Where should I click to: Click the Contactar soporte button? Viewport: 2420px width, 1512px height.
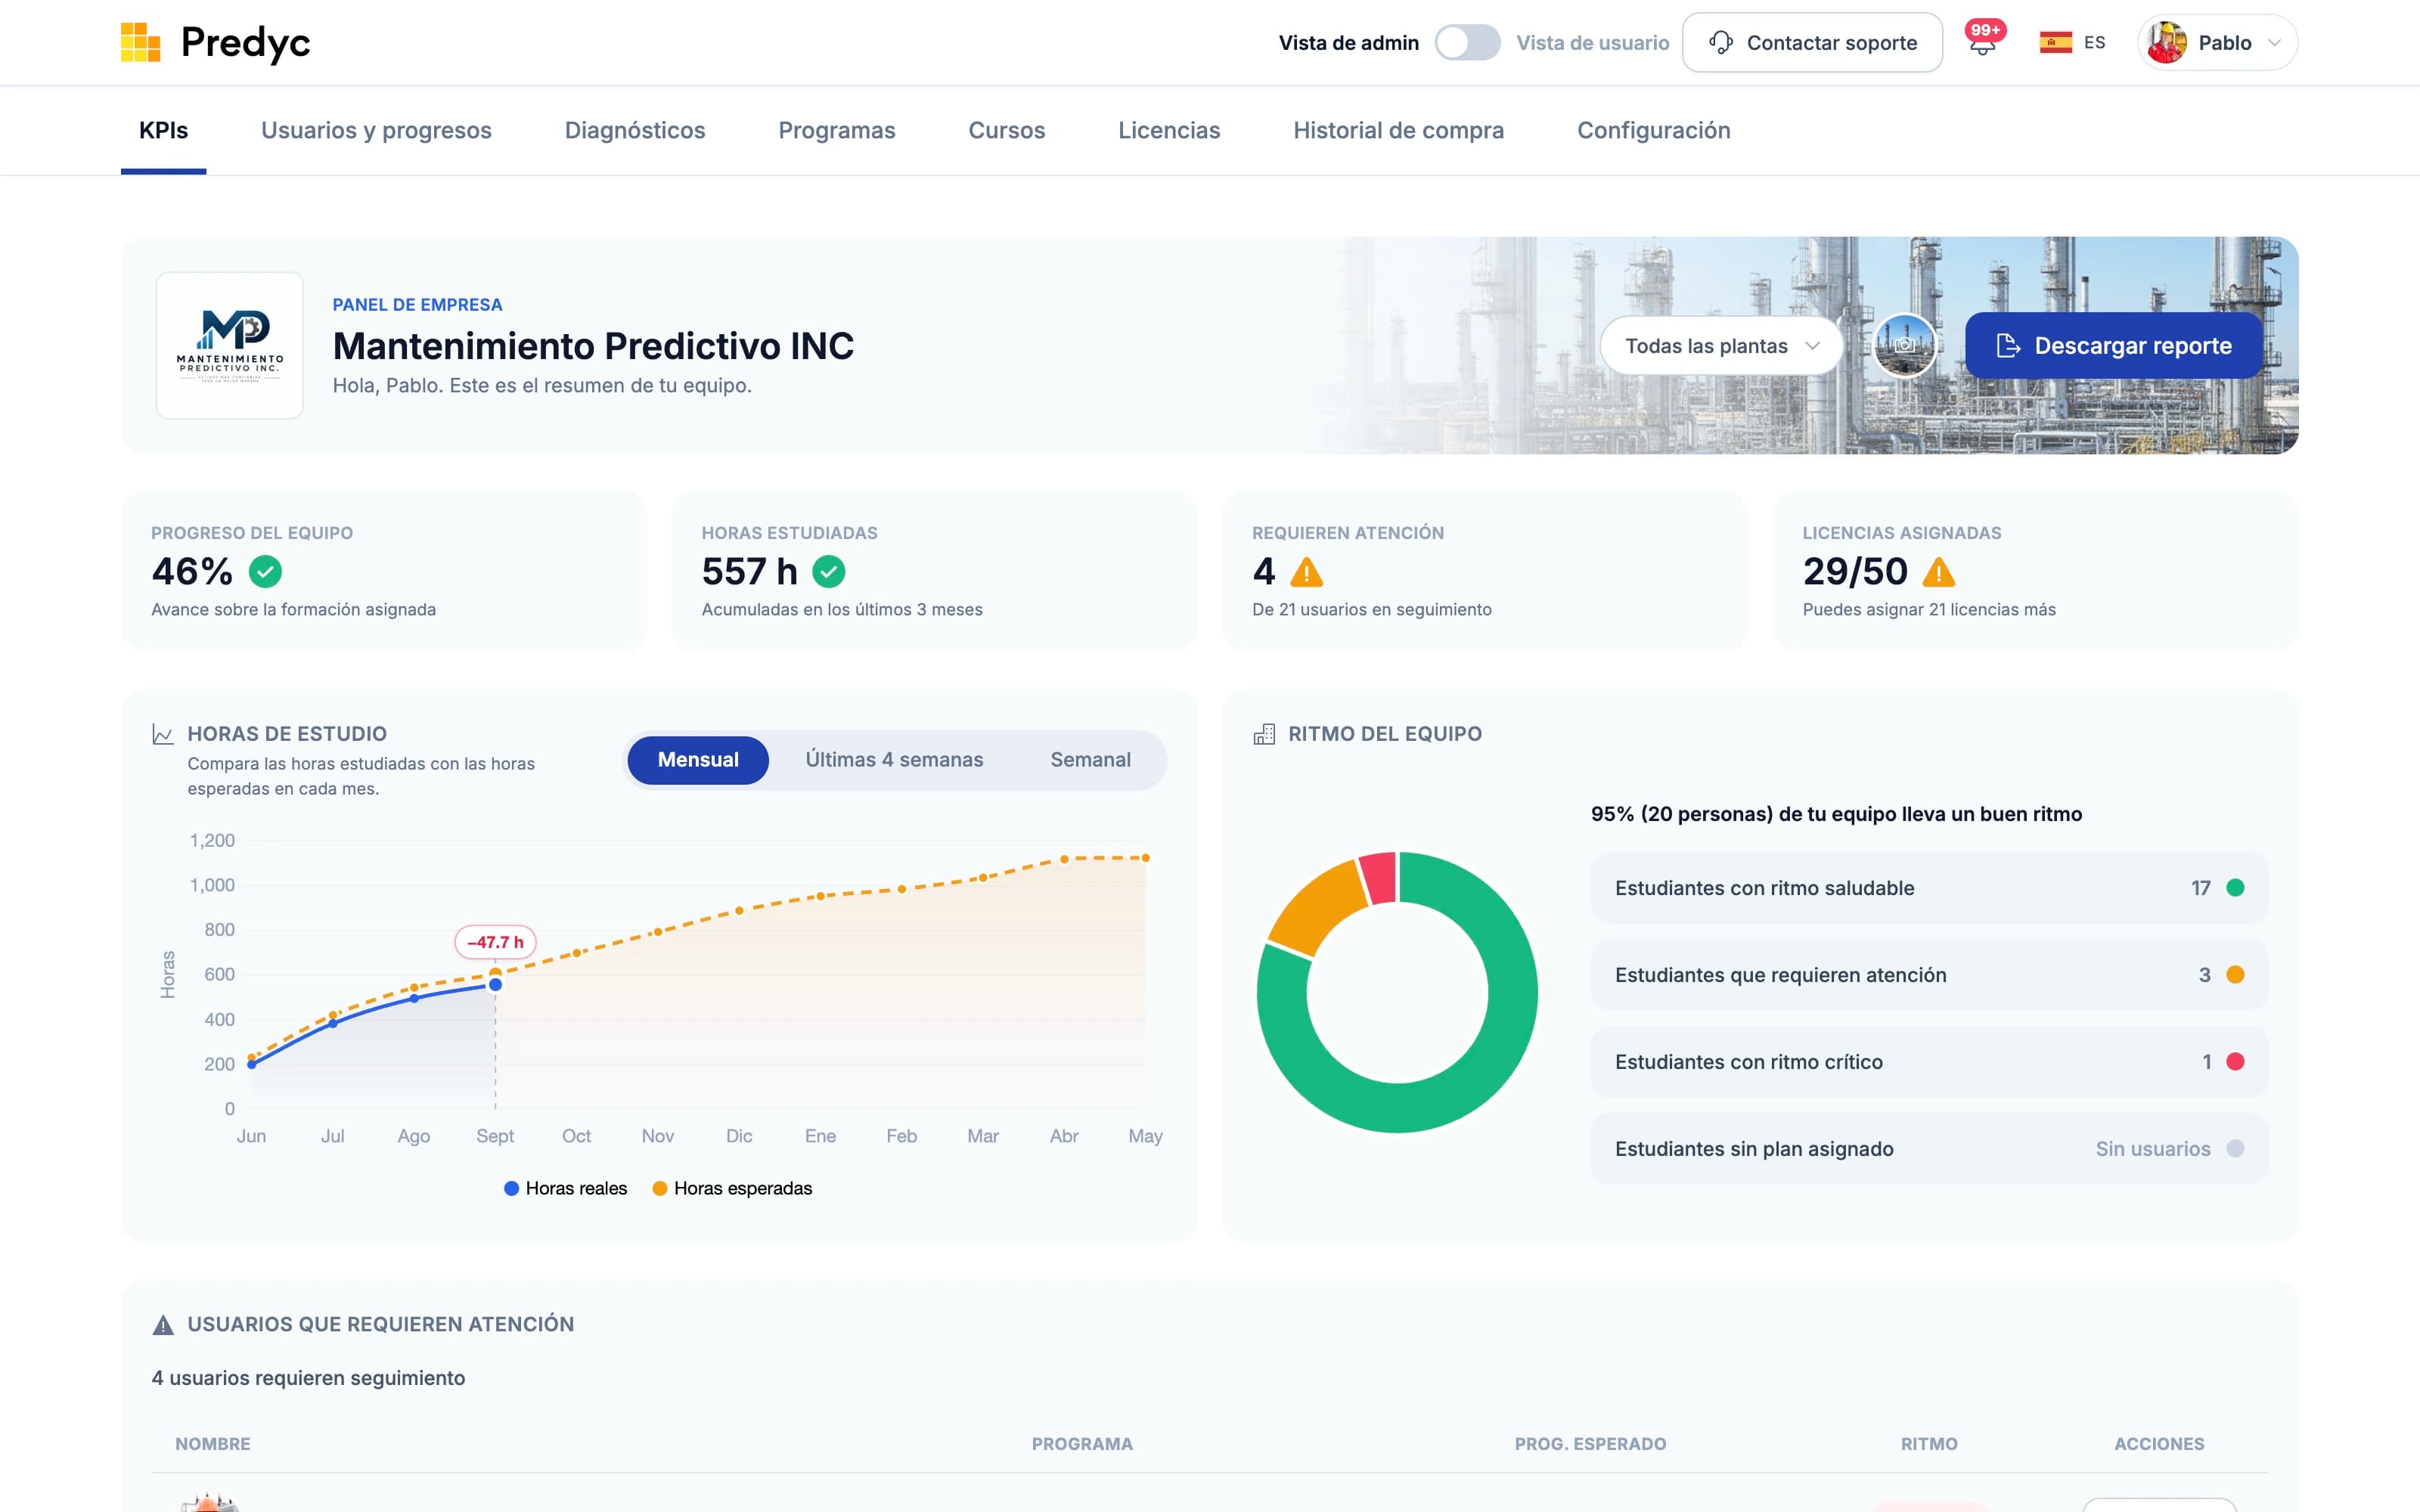click(1812, 42)
